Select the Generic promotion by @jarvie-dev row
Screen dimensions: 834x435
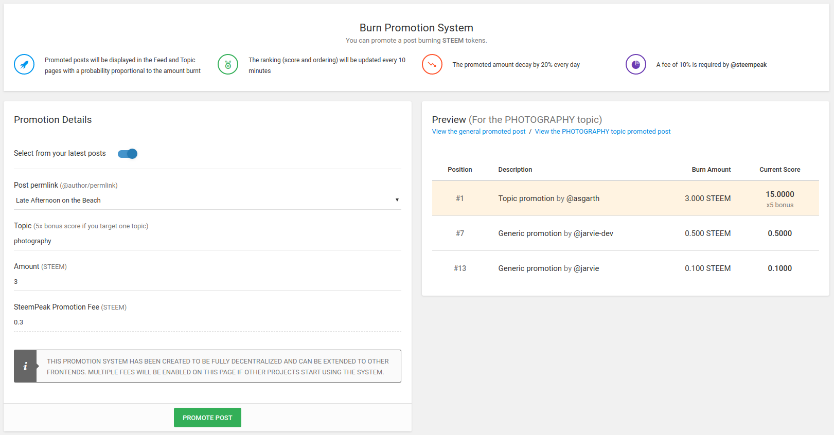click(x=556, y=233)
